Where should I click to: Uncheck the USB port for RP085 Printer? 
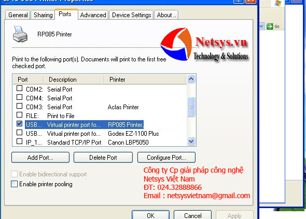[x=19, y=123]
